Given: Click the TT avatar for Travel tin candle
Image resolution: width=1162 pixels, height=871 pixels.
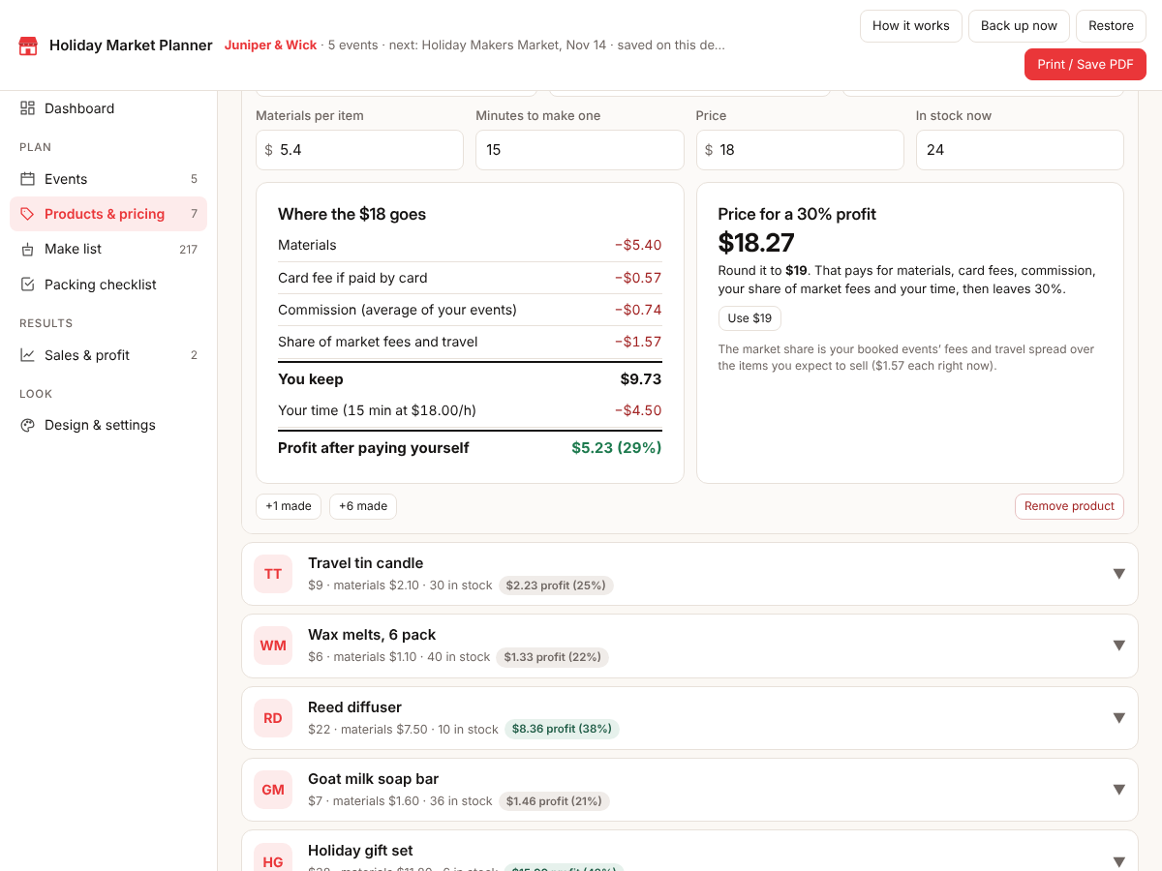Looking at the screenshot, I should (273, 574).
